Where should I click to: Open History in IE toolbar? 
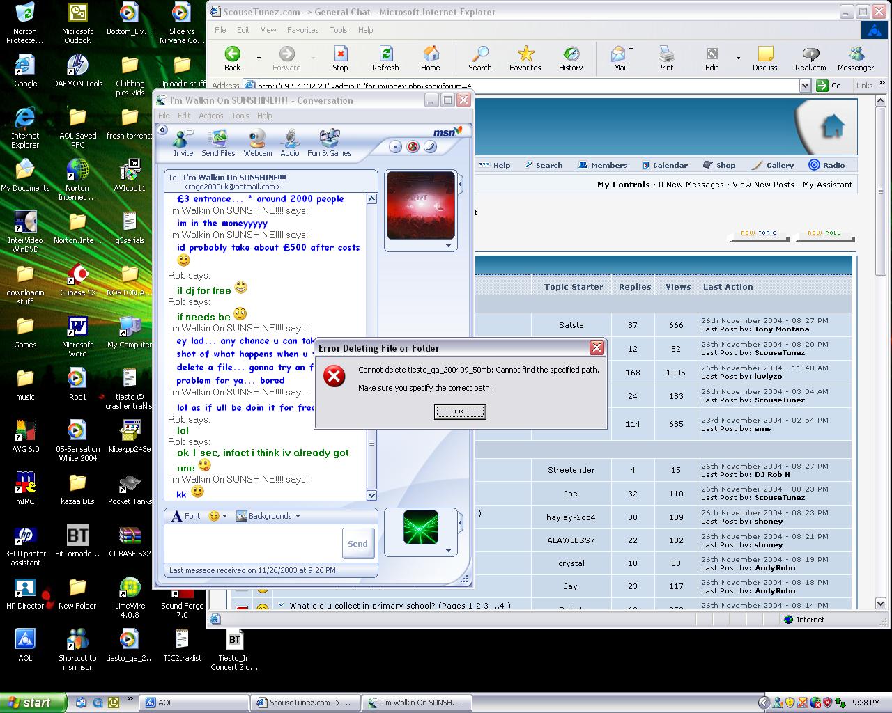(x=571, y=58)
